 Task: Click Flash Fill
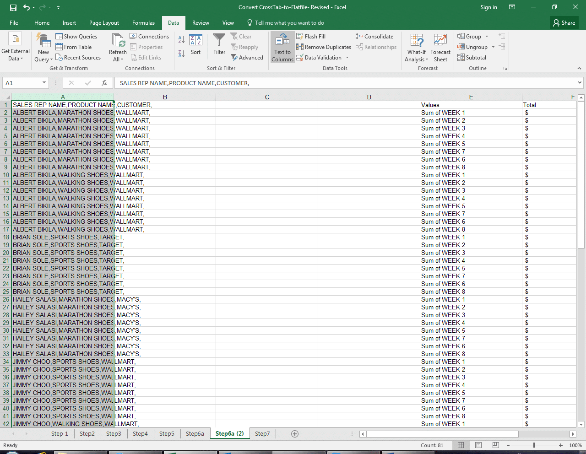click(x=311, y=37)
